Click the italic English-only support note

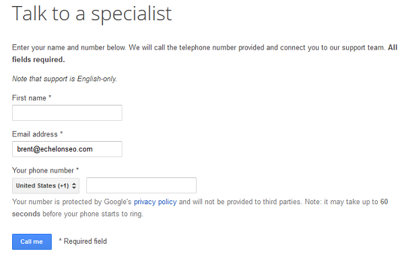65,79
